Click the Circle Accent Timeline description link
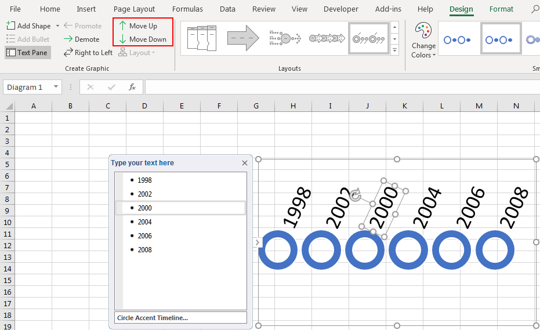 (152, 318)
